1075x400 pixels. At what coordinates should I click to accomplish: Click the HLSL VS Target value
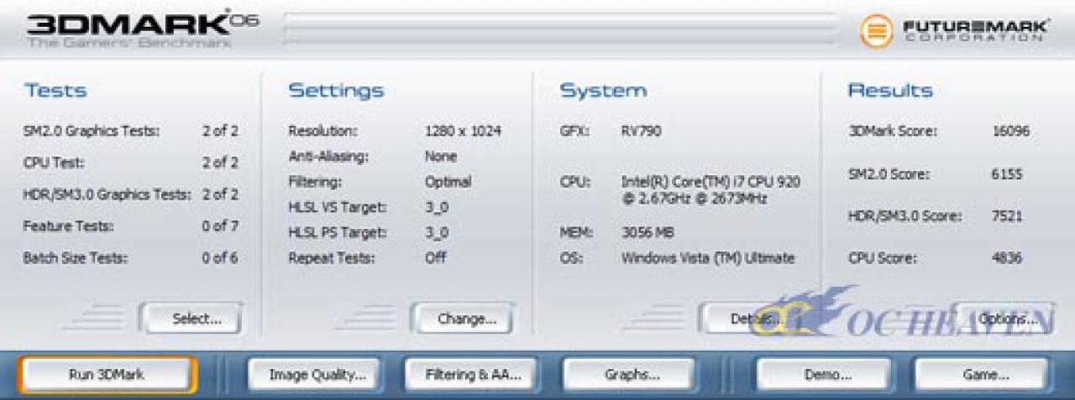coord(437,207)
